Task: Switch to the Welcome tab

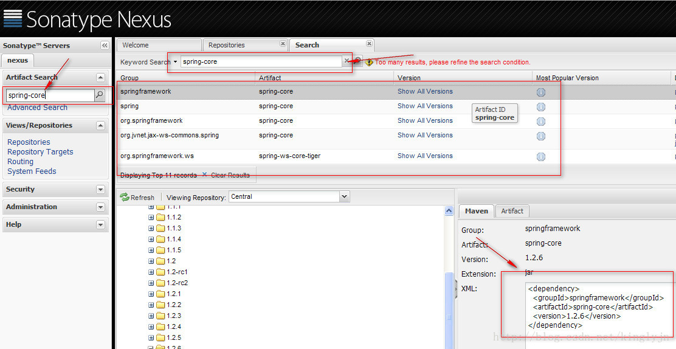Action: (x=159, y=45)
